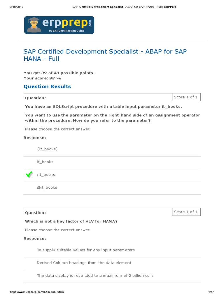The height and width of the screenshot is (299, 224).
Task: Click the page title heading link
Action: 105,55
